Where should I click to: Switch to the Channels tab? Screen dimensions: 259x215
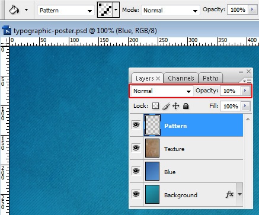click(181, 78)
